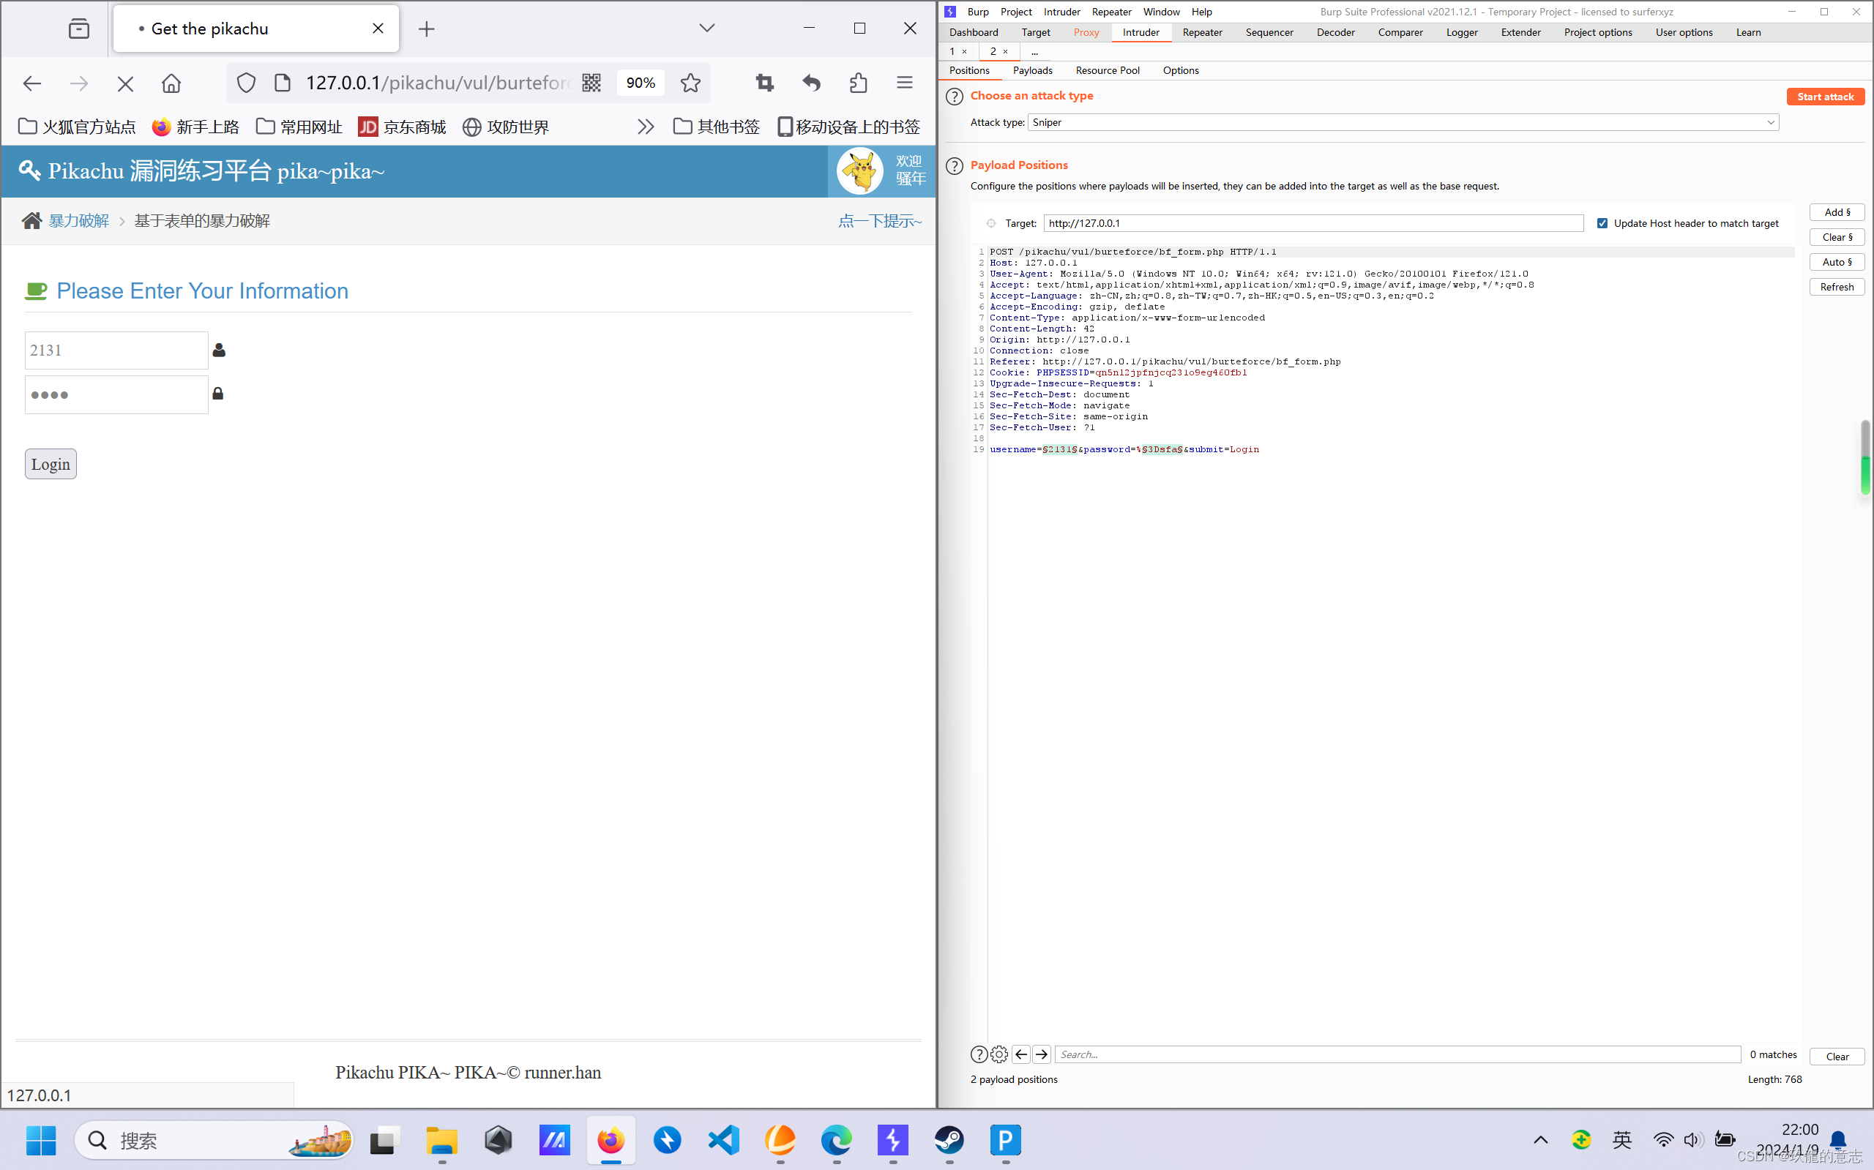Viewport: 1874px width, 1170px height.
Task: Click the Start attack button
Action: coord(1825,97)
